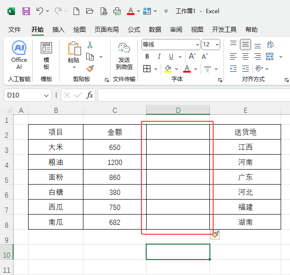Decrease font size with smaller A icon
Screen dimensions: 290x275
click(x=205, y=56)
